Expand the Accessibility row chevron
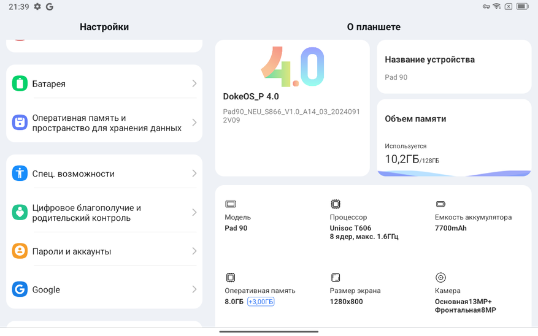538x336 pixels. [x=194, y=174]
